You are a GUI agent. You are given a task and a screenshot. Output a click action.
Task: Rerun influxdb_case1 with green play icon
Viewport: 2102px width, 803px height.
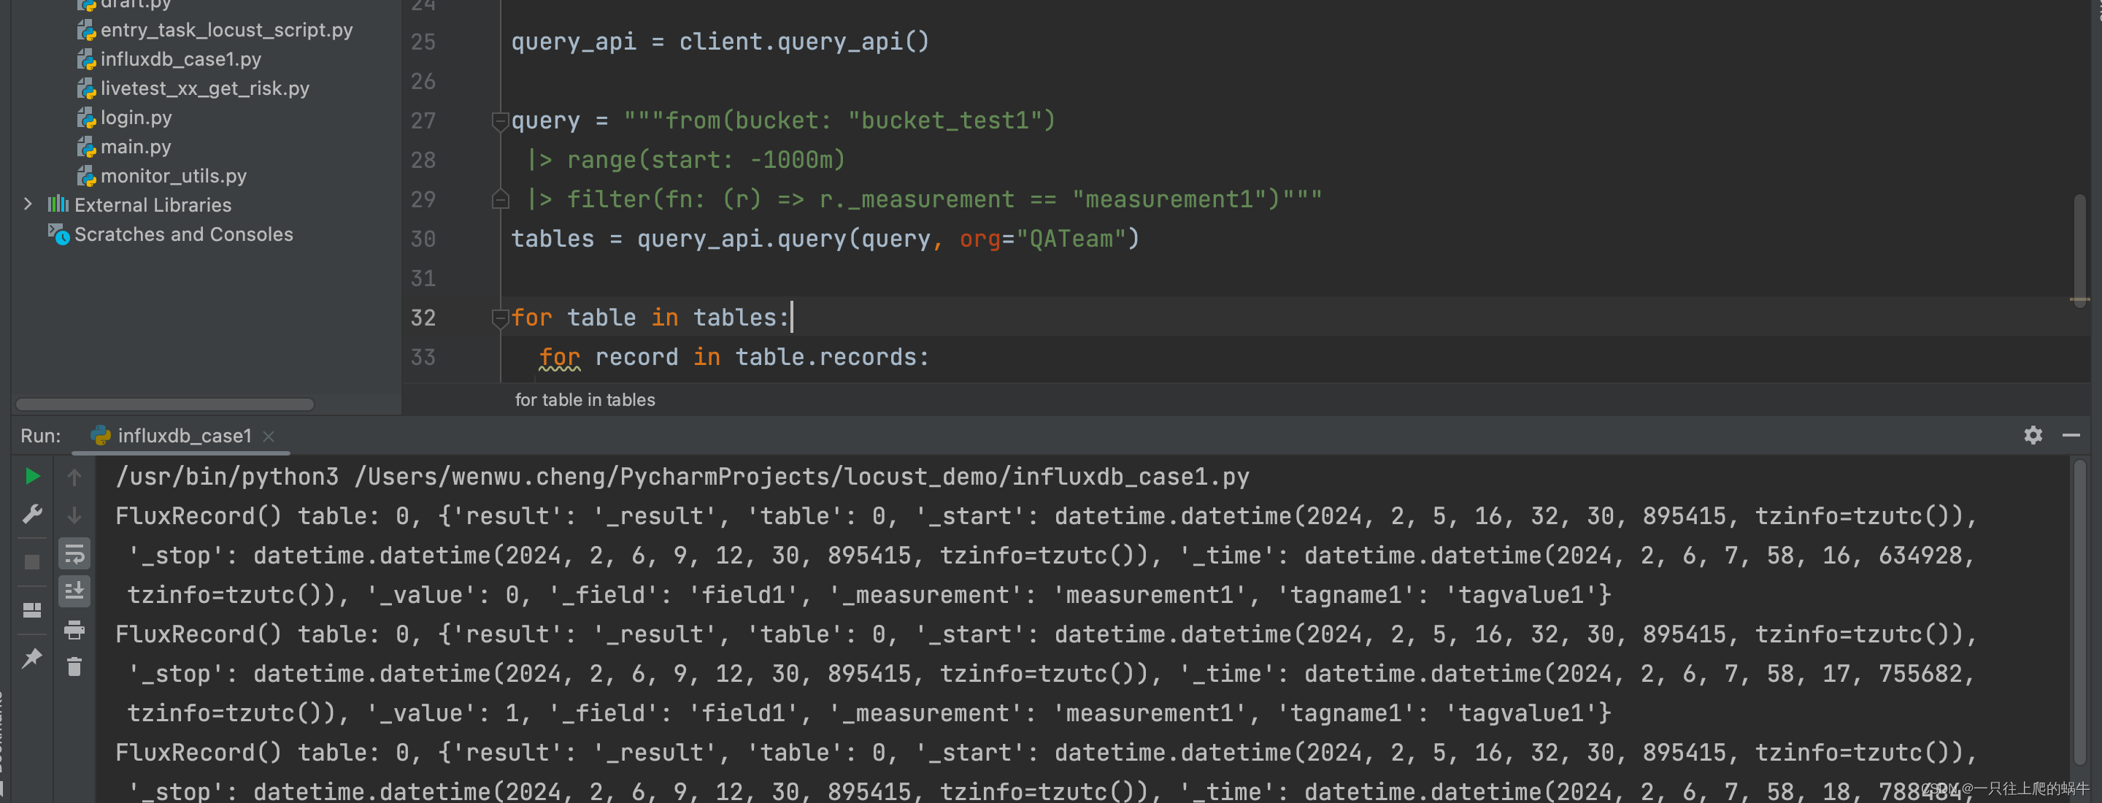click(x=32, y=476)
